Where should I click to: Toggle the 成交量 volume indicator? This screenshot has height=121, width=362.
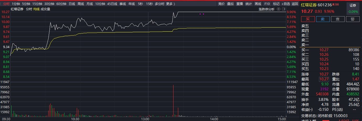(45, 9)
